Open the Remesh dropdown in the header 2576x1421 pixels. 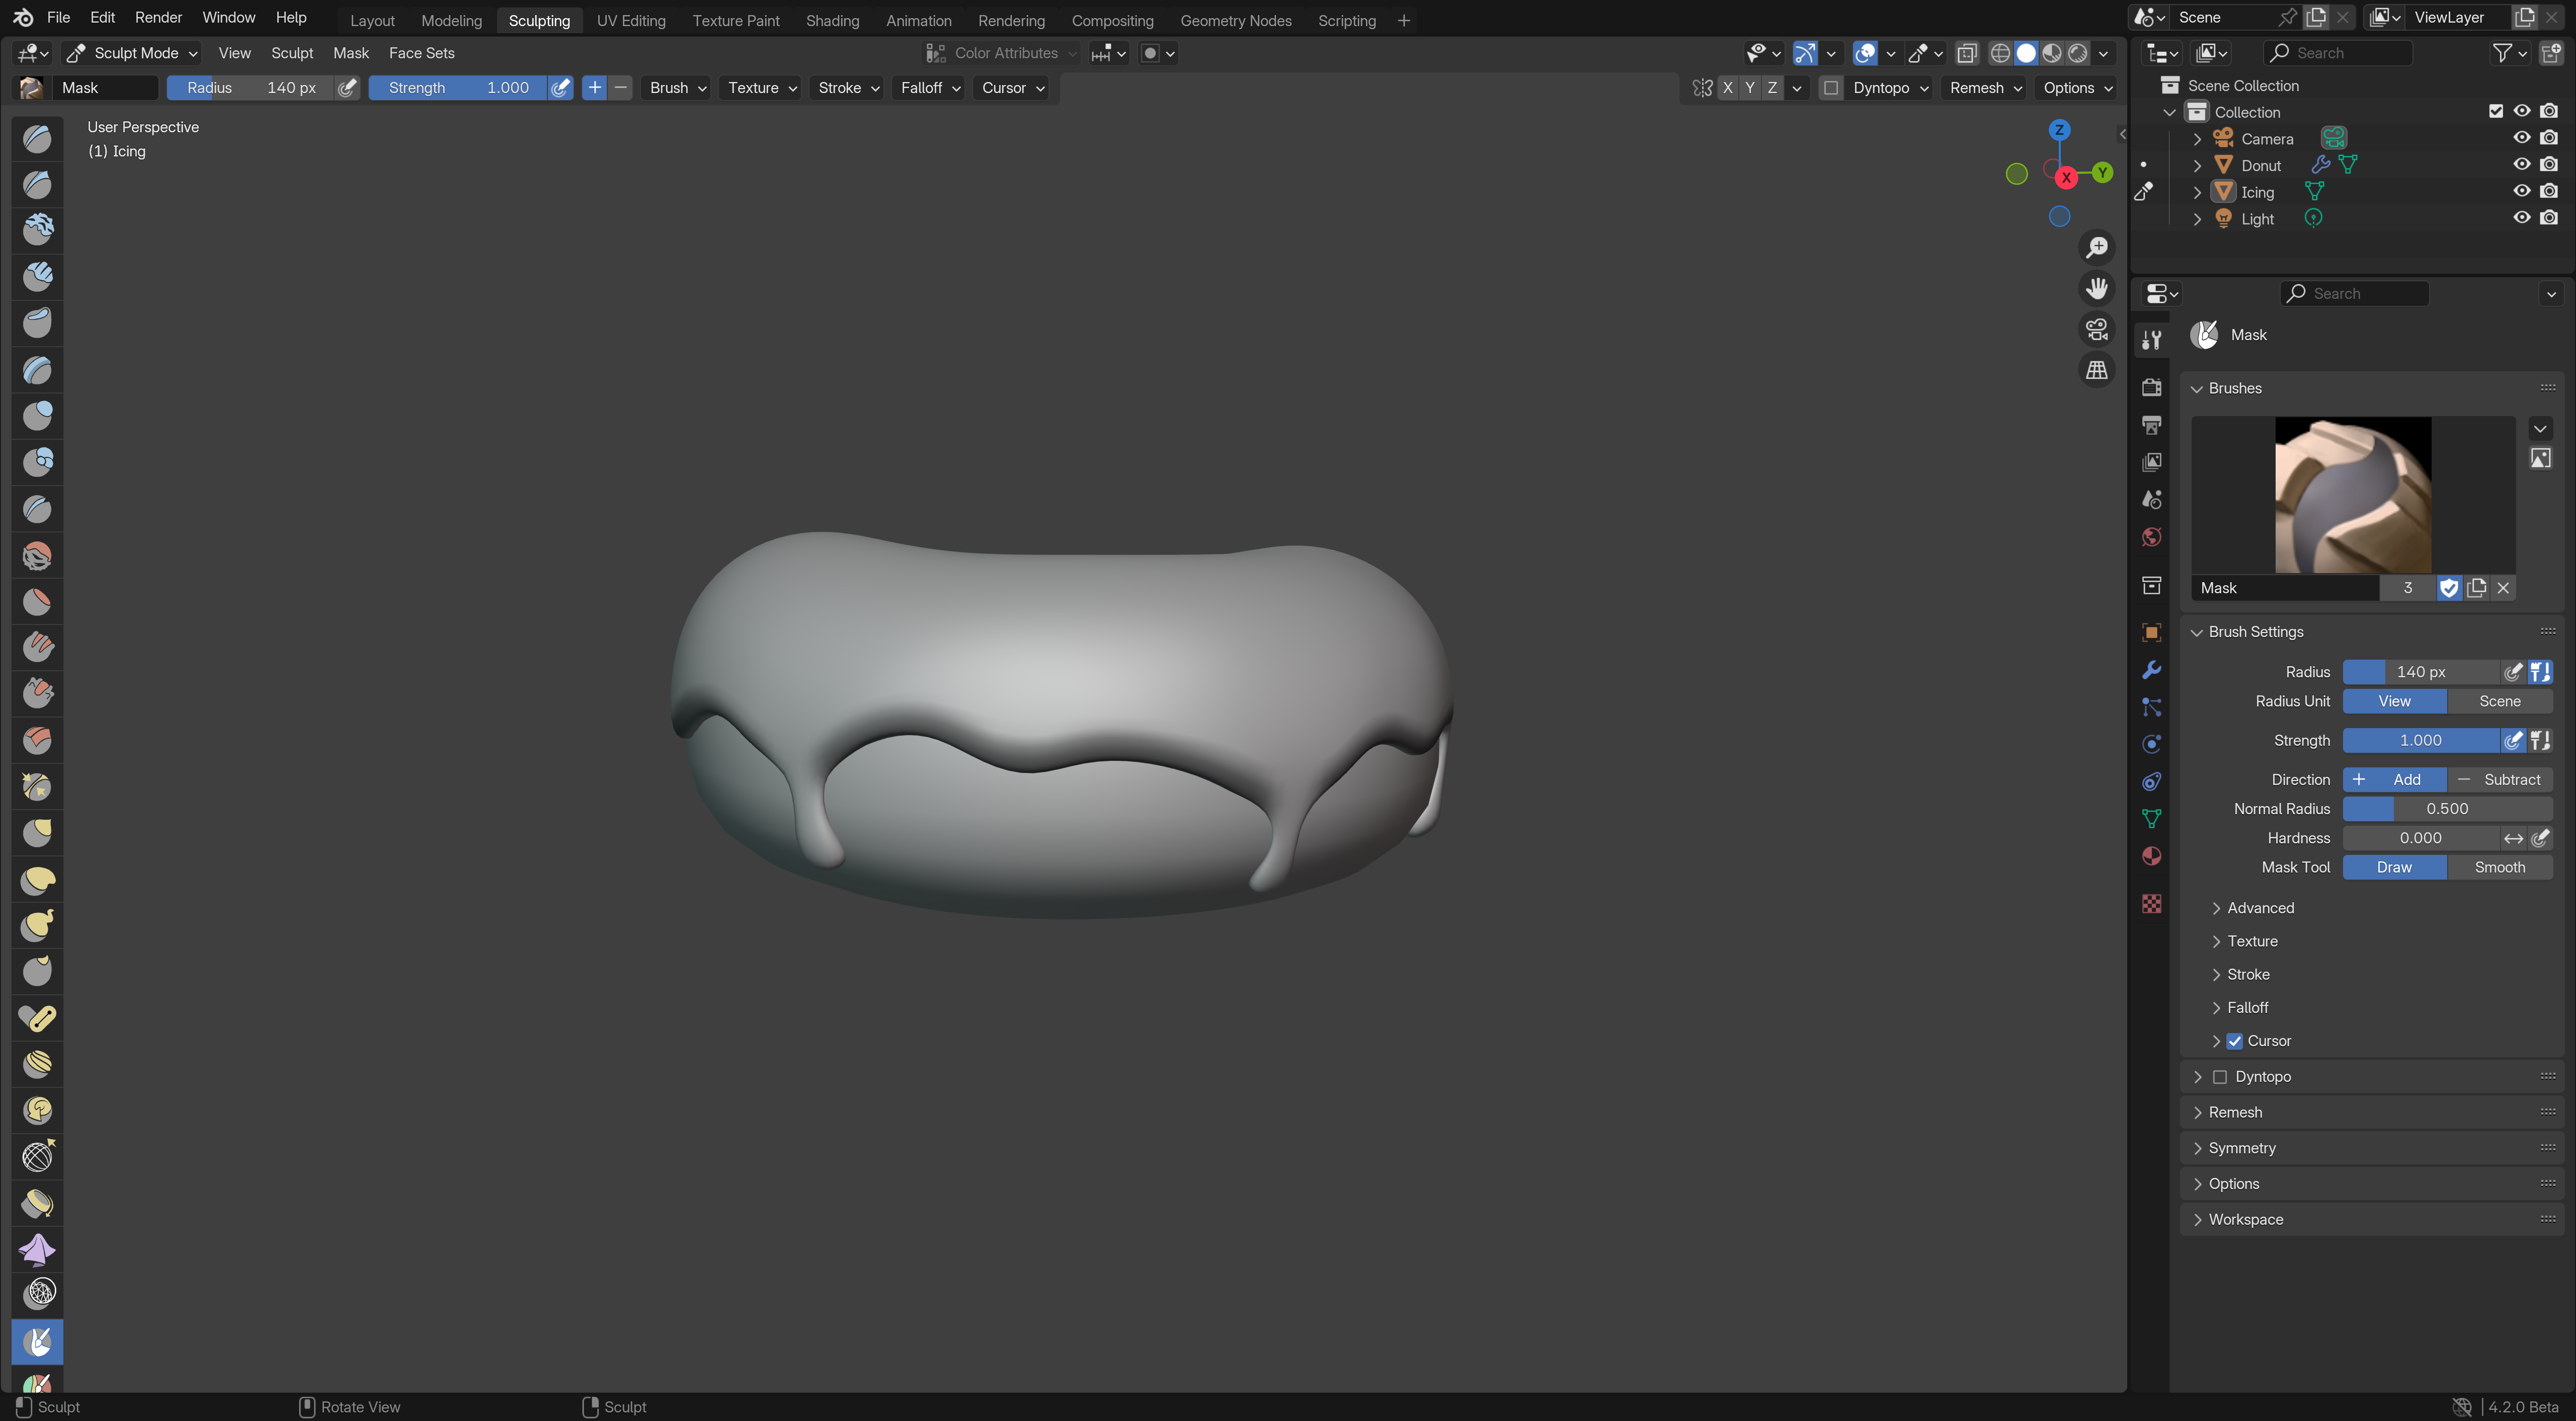[x=1985, y=88]
